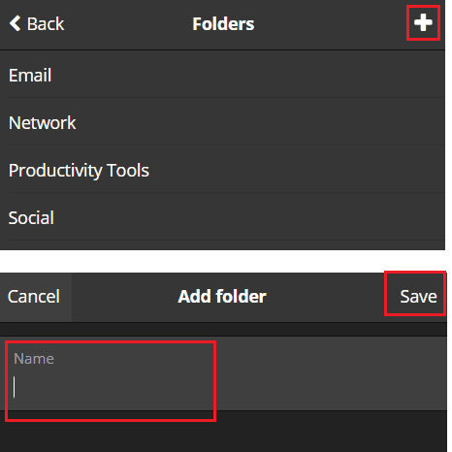
Task: Click the Add folder header title
Action: (x=222, y=296)
